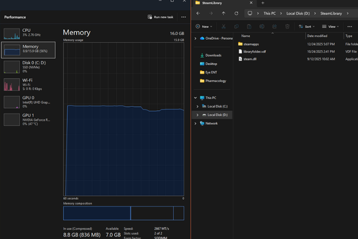Open Task Manager more options ellipsis

click(184, 17)
